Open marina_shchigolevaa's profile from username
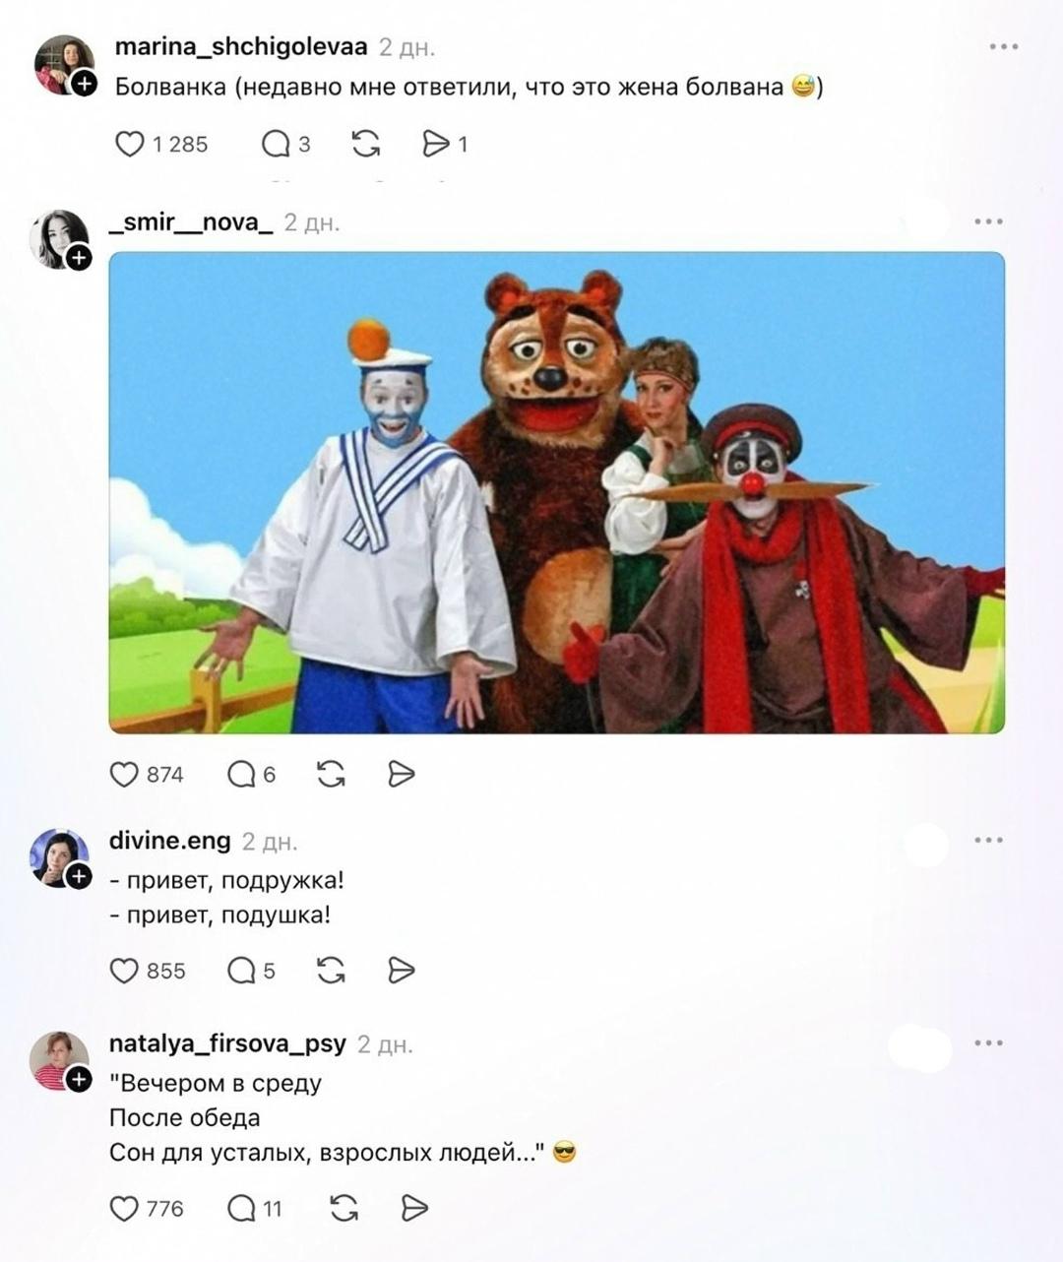 coord(241,46)
